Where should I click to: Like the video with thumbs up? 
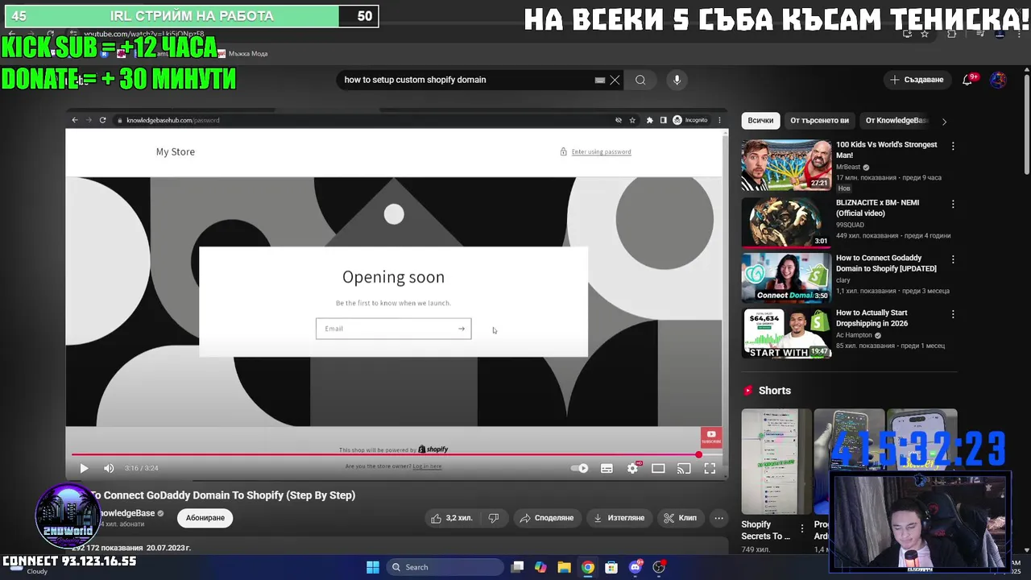(x=452, y=518)
